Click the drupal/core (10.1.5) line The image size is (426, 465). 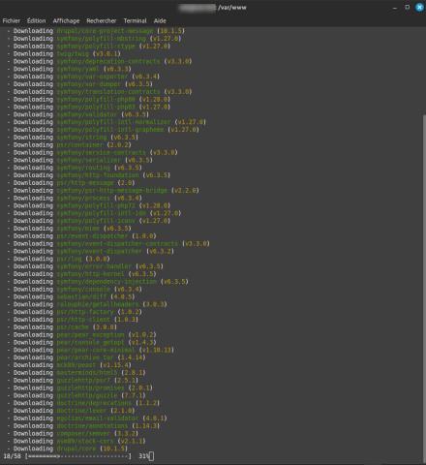[x=67, y=449]
